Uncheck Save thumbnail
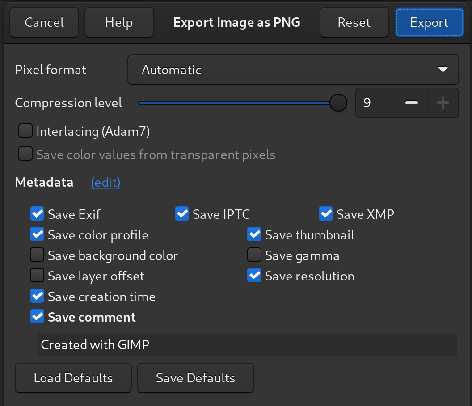The height and width of the screenshot is (406, 472). point(254,234)
